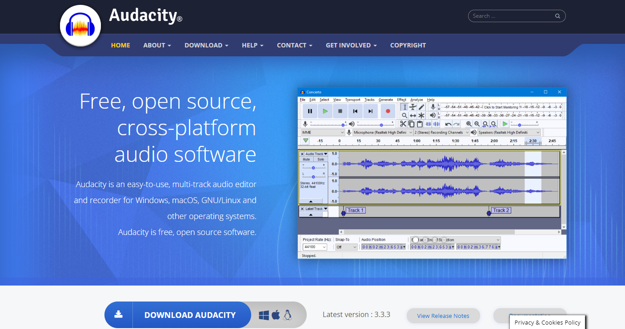Click the Apple logo beside Download Audacity
Image resolution: width=625 pixels, height=329 pixels.
click(276, 315)
